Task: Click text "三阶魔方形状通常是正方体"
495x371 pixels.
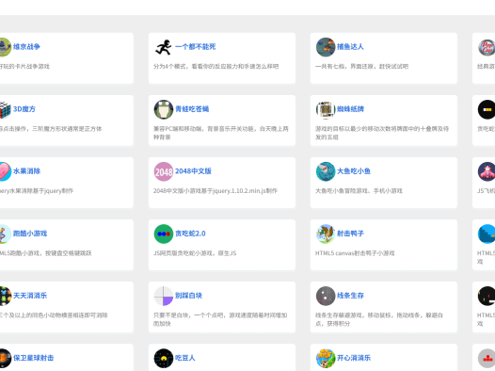Action: (x=67, y=129)
